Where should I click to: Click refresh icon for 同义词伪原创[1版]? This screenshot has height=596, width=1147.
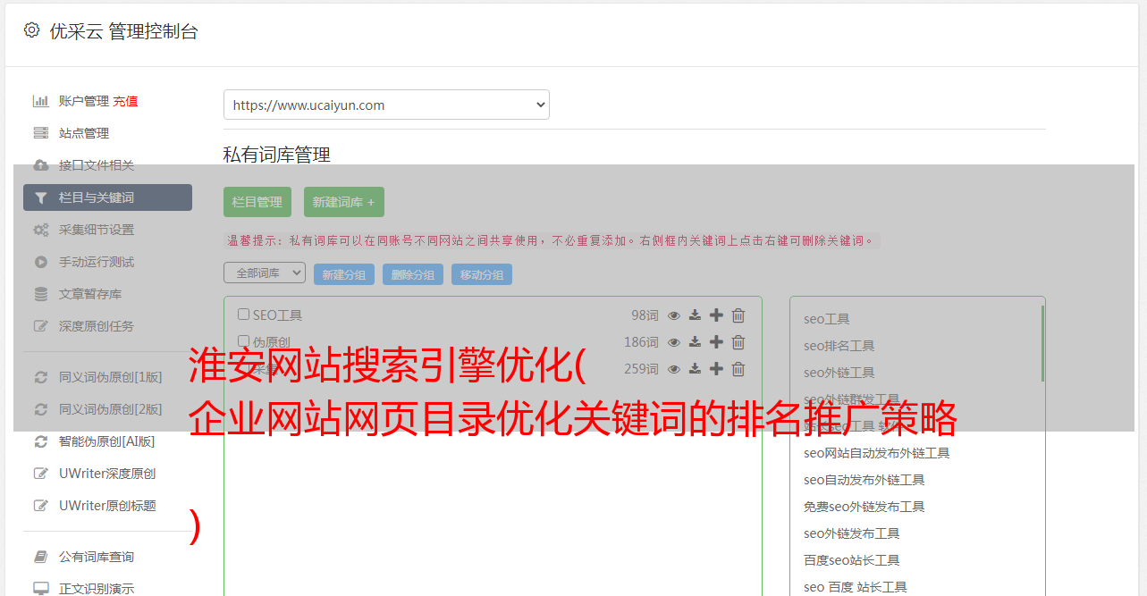click(40, 377)
